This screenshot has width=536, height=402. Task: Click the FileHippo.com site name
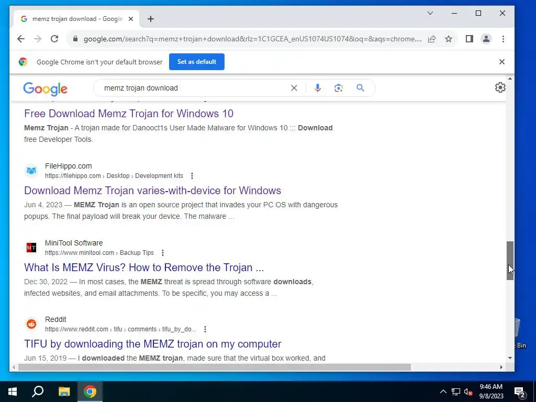pyautogui.click(x=69, y=166)
